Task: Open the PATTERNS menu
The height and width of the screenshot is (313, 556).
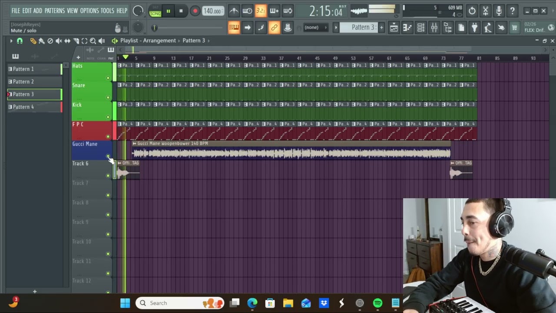Action: click(x=55, y=10)
